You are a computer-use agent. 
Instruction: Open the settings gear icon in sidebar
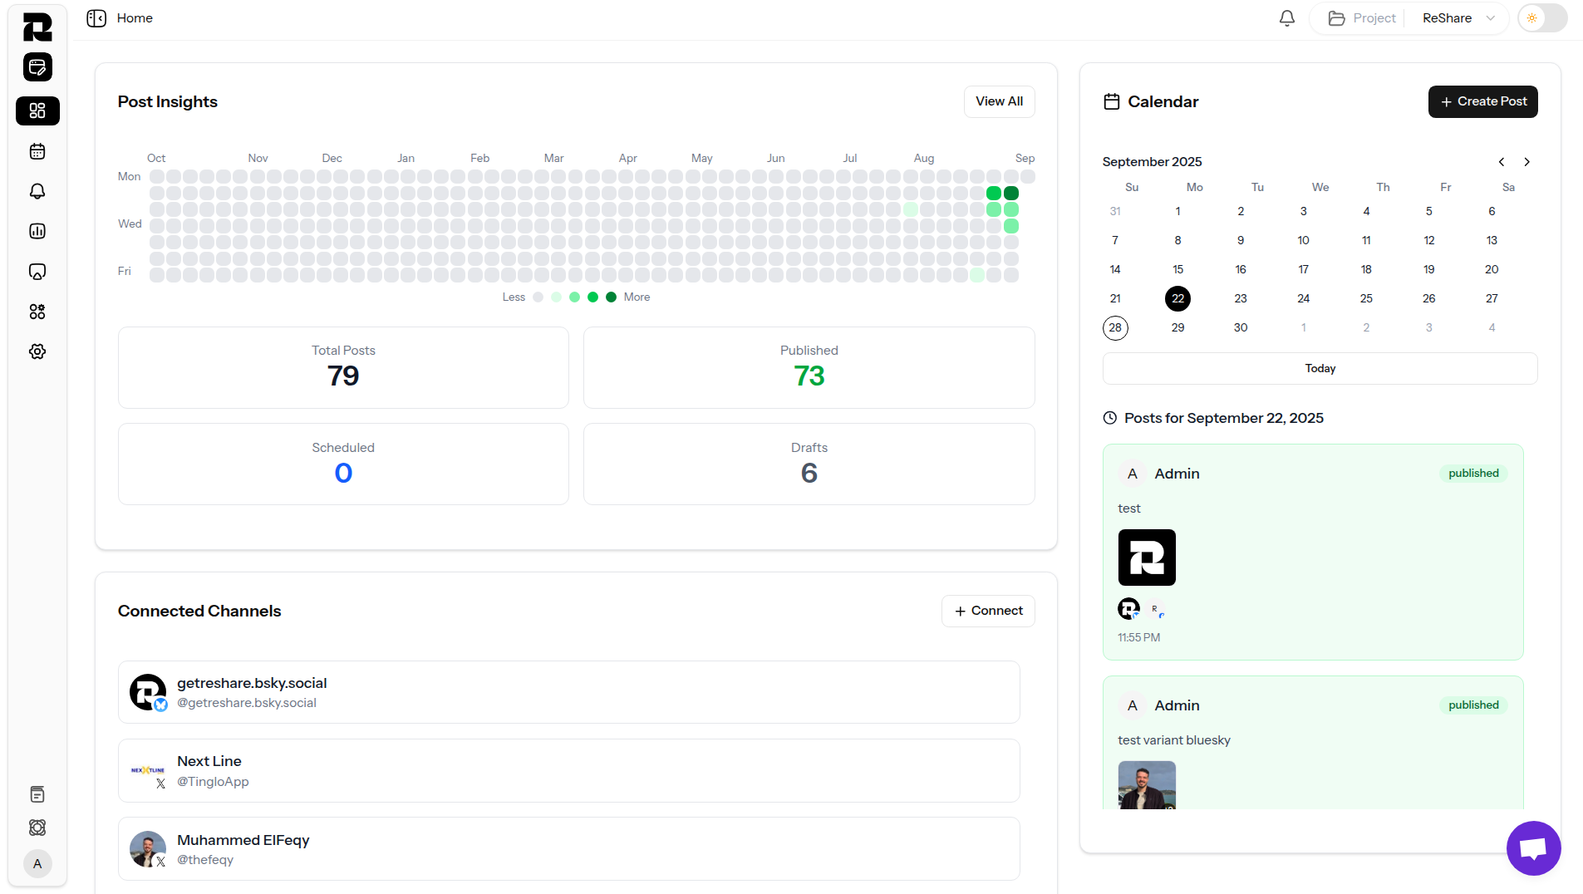tap(37, 351)
